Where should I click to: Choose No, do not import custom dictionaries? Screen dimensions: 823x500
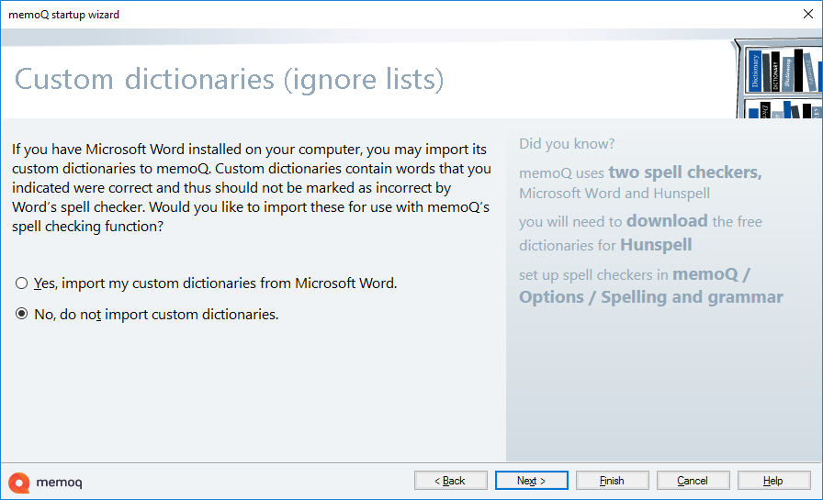22,314
